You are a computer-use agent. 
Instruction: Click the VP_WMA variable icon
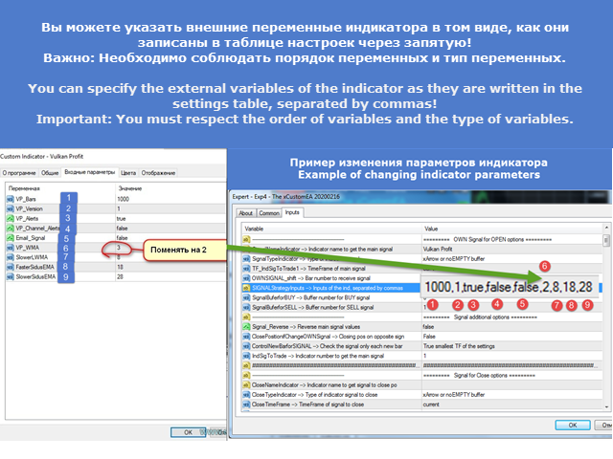(x=11, y=248)
